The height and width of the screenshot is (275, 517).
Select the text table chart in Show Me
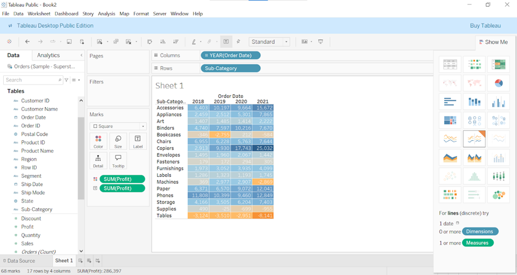[450, 65]
